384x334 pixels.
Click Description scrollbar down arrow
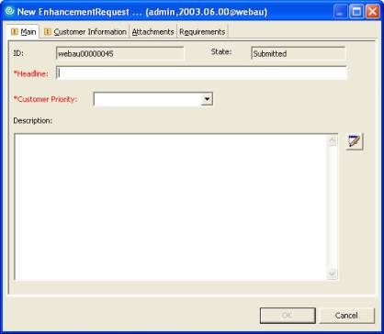point(332,273)
